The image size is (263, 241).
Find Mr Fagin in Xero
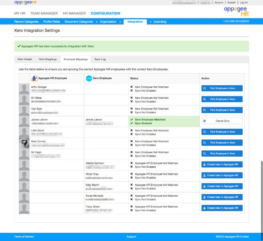tap(222, 154)
